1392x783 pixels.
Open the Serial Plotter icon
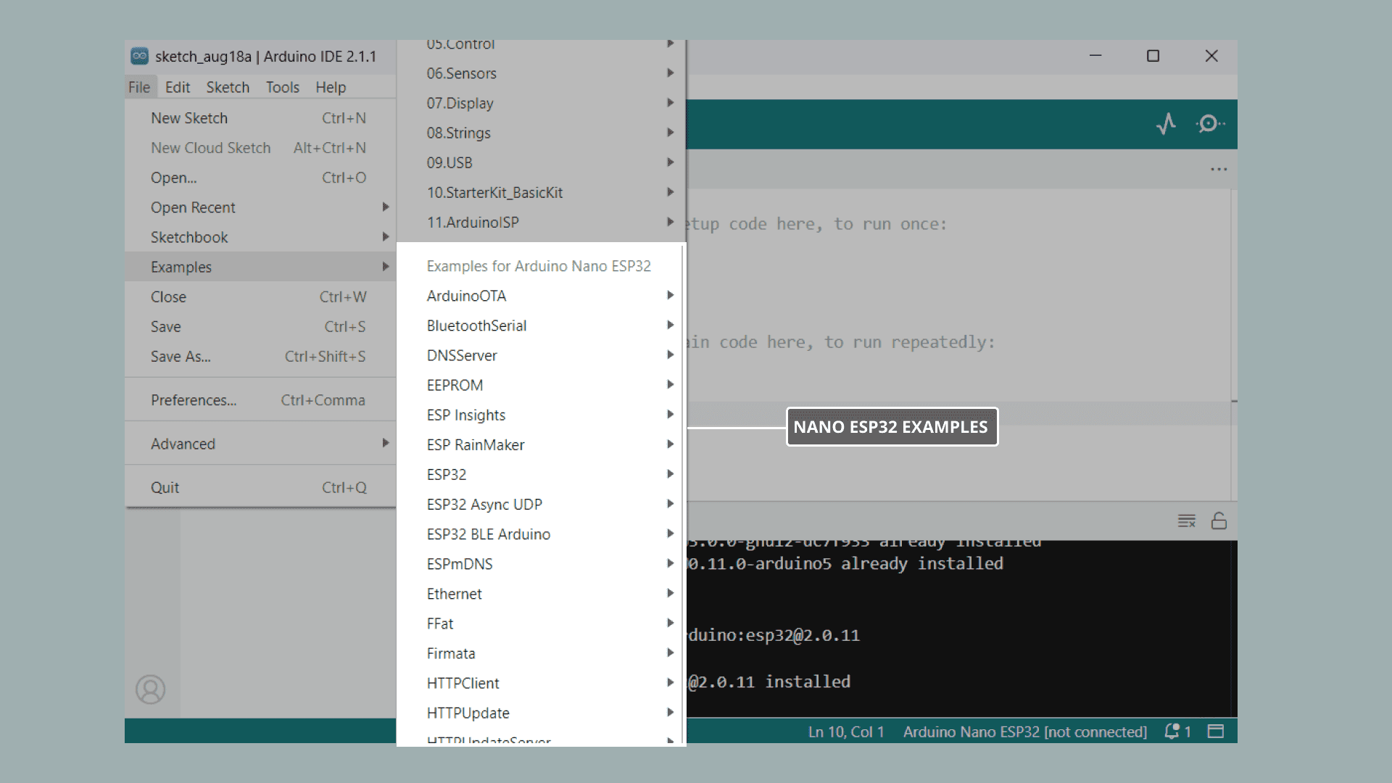point(1166,124)
